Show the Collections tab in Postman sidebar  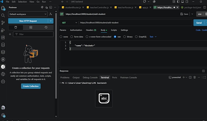(x=16, y=27)
